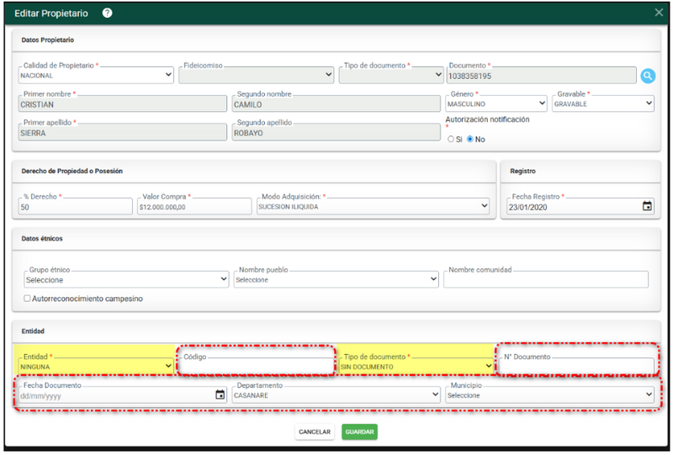
Task: Click the Segundo apellido field ROBAYO
Action: [336, 133]
